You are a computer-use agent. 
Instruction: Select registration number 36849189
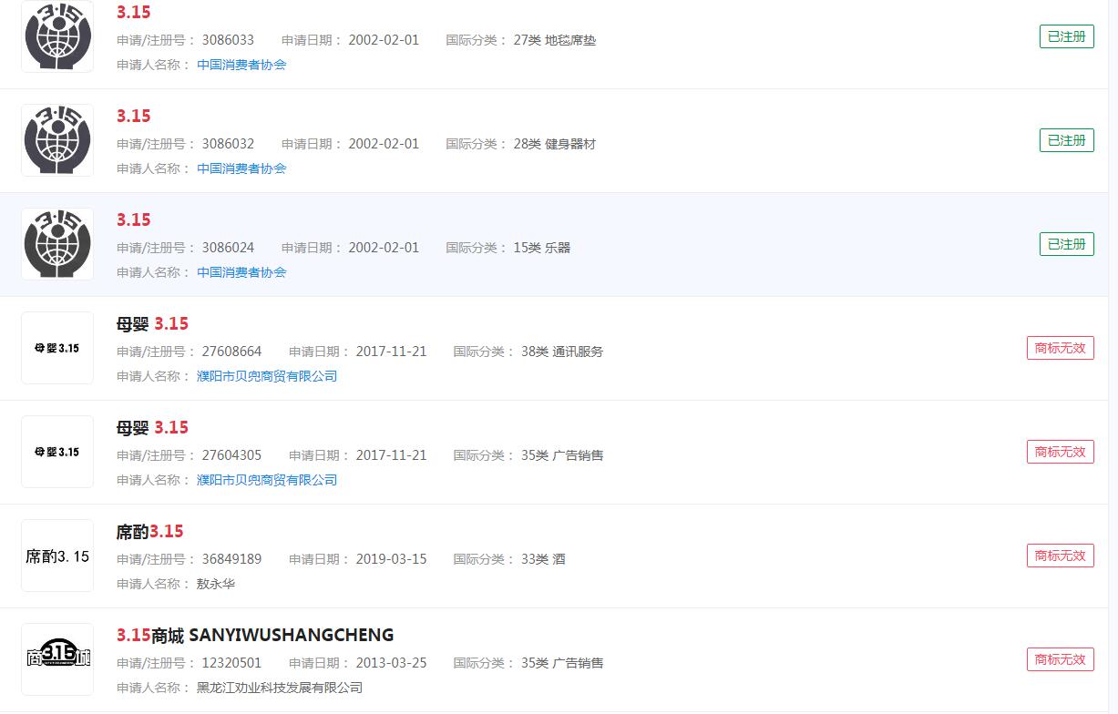tap(231, 559)
